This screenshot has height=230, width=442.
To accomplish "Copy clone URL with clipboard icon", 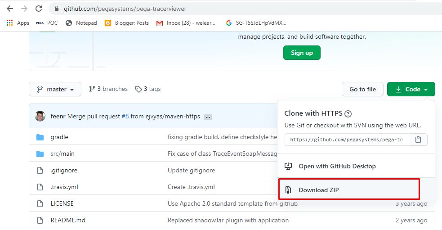I will [x=418, y=140].
